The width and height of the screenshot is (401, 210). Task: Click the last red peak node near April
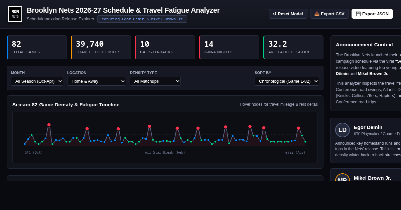[x=298, y=128]
